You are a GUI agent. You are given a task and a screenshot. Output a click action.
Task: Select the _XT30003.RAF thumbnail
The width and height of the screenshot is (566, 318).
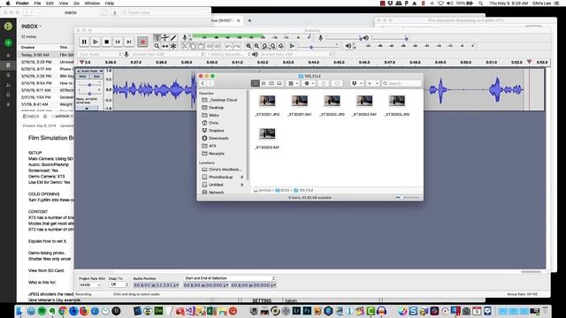tap(267, 133)
